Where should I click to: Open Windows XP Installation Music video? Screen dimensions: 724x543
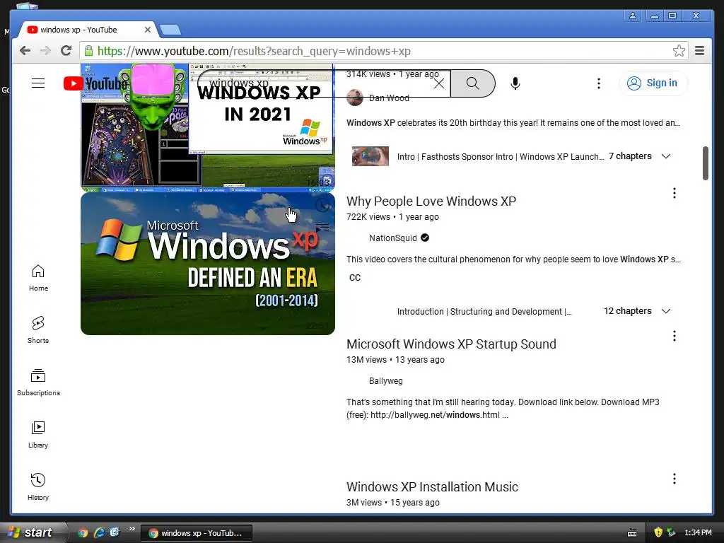[x=432, y=486]
